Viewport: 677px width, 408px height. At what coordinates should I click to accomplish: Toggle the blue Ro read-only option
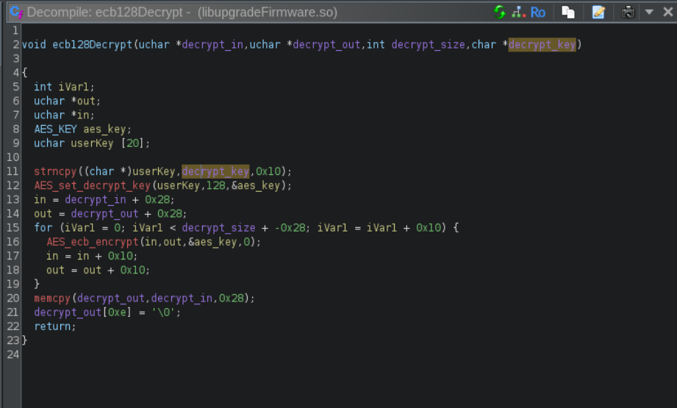pyautogui.click(x=537, y=12)
